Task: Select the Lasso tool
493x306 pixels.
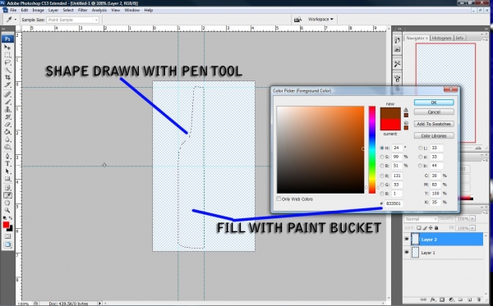Action: [7, 62]
